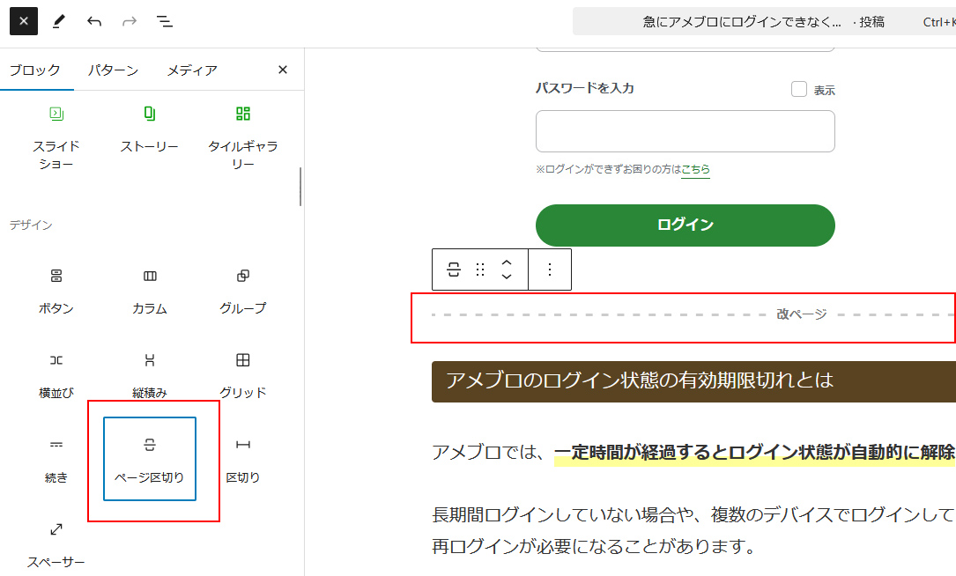Click the green ログイン button
956x576 pixels.
(685, 225)
